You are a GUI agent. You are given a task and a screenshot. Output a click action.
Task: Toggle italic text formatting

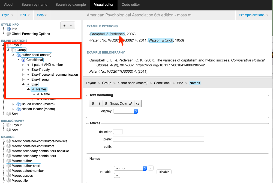(100, 104)
